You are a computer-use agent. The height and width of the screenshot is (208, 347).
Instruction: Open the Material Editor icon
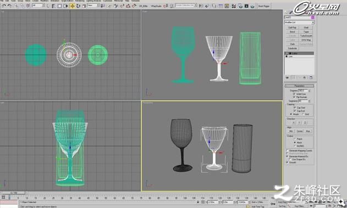234,6
